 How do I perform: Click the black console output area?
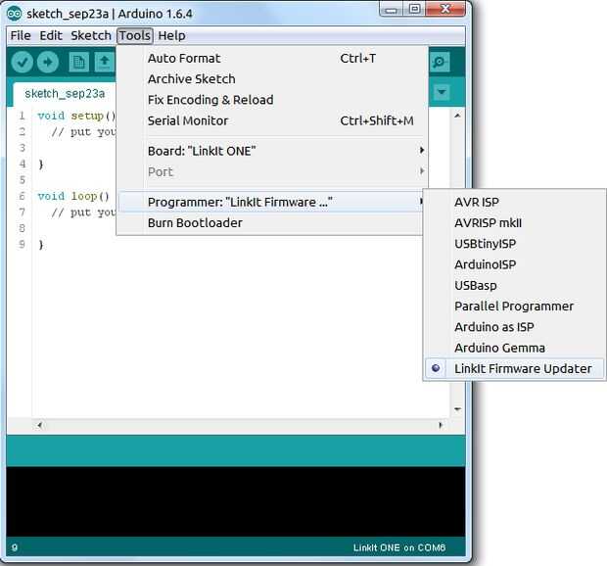coord(236,501)
